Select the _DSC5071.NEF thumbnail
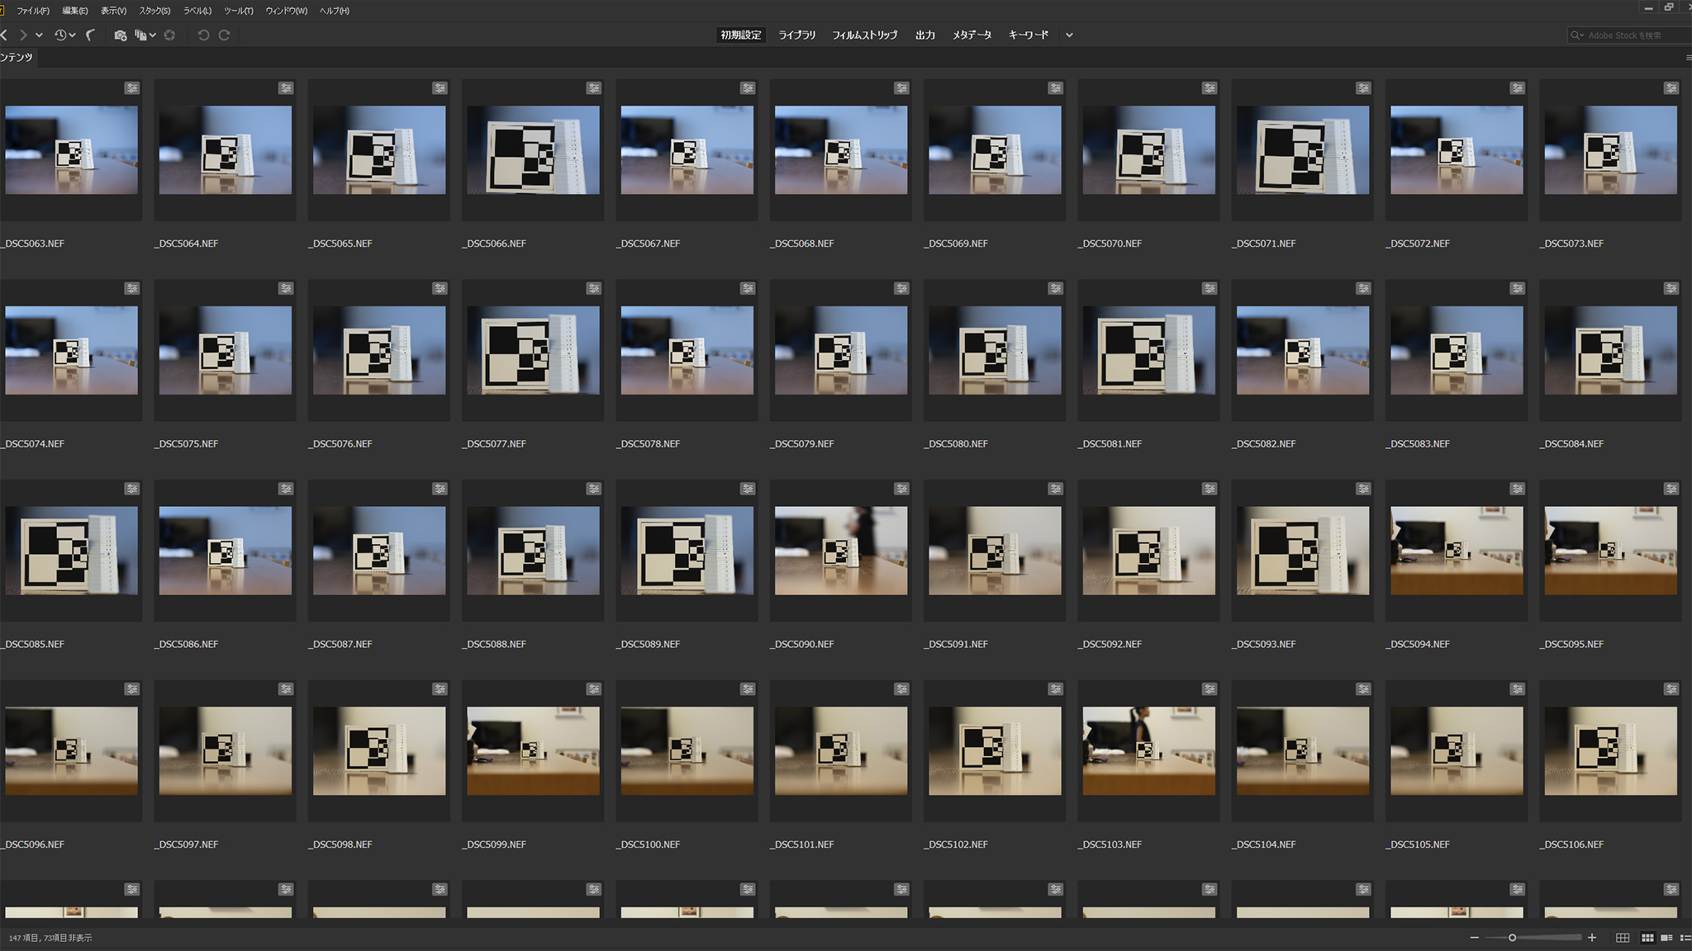The width and height of the screenshot is (1692, 951). (x=1303, y=150)
